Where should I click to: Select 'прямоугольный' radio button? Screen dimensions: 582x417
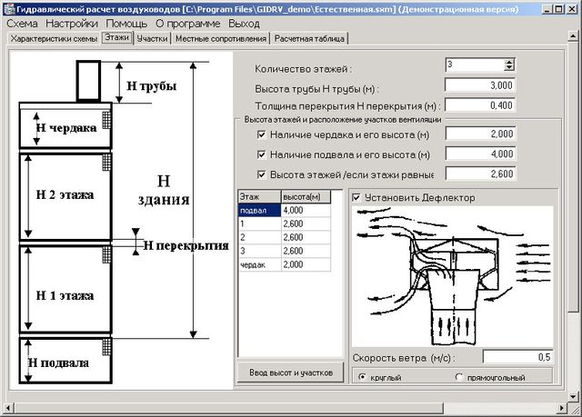(x=458, y=376)
